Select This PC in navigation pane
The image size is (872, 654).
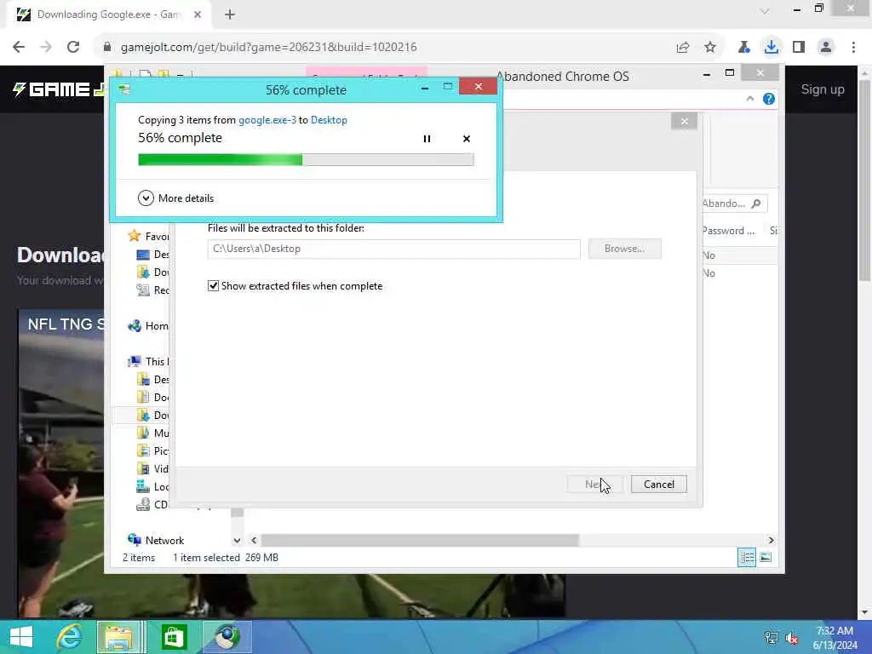(147, 361)
